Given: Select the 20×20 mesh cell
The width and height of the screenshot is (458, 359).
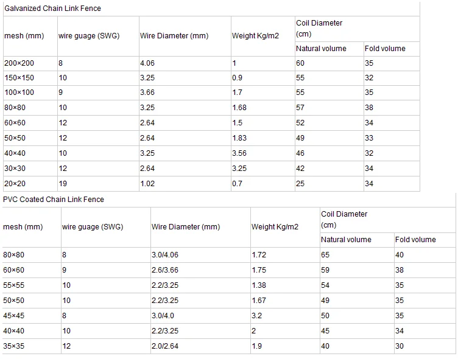Looking at the screenshot, I should (x=15, y=184).
